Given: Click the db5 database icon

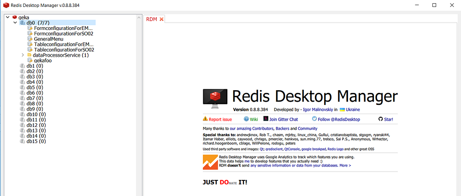Looking at the screenshot, I should (23, 87).
